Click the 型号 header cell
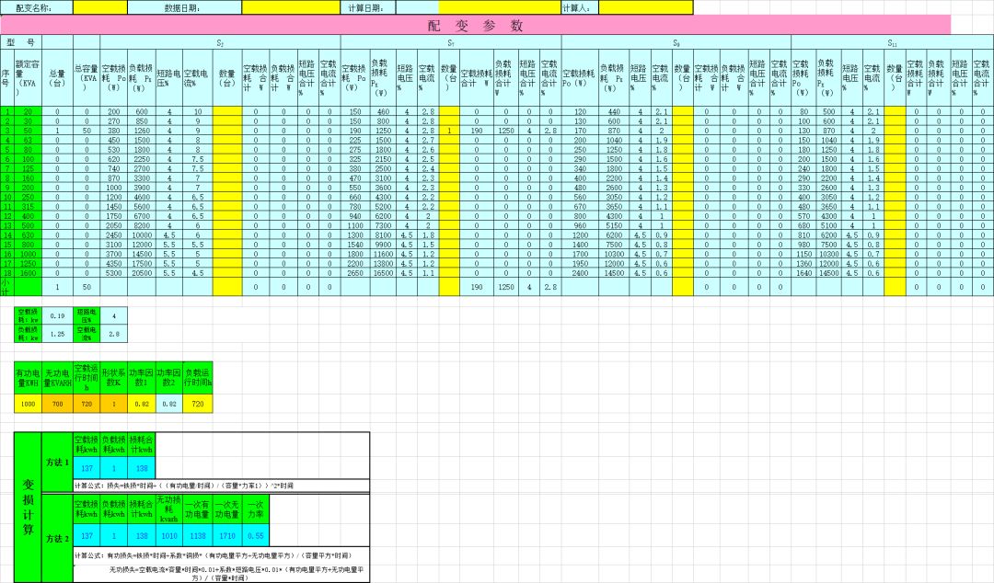 pyautogui.click(x=21, y=42)
